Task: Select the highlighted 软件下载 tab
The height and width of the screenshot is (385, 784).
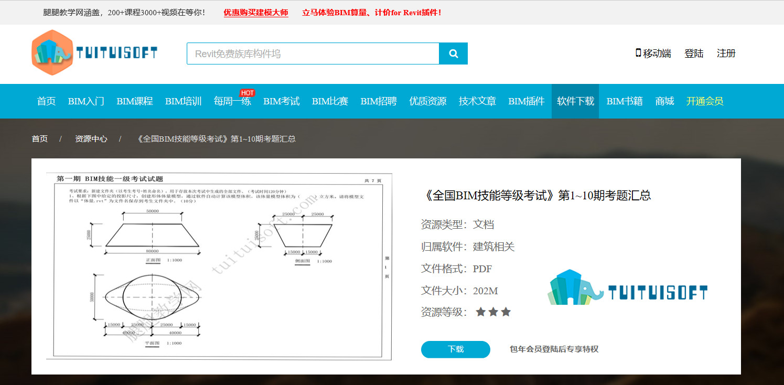Action: coord(575,101)
